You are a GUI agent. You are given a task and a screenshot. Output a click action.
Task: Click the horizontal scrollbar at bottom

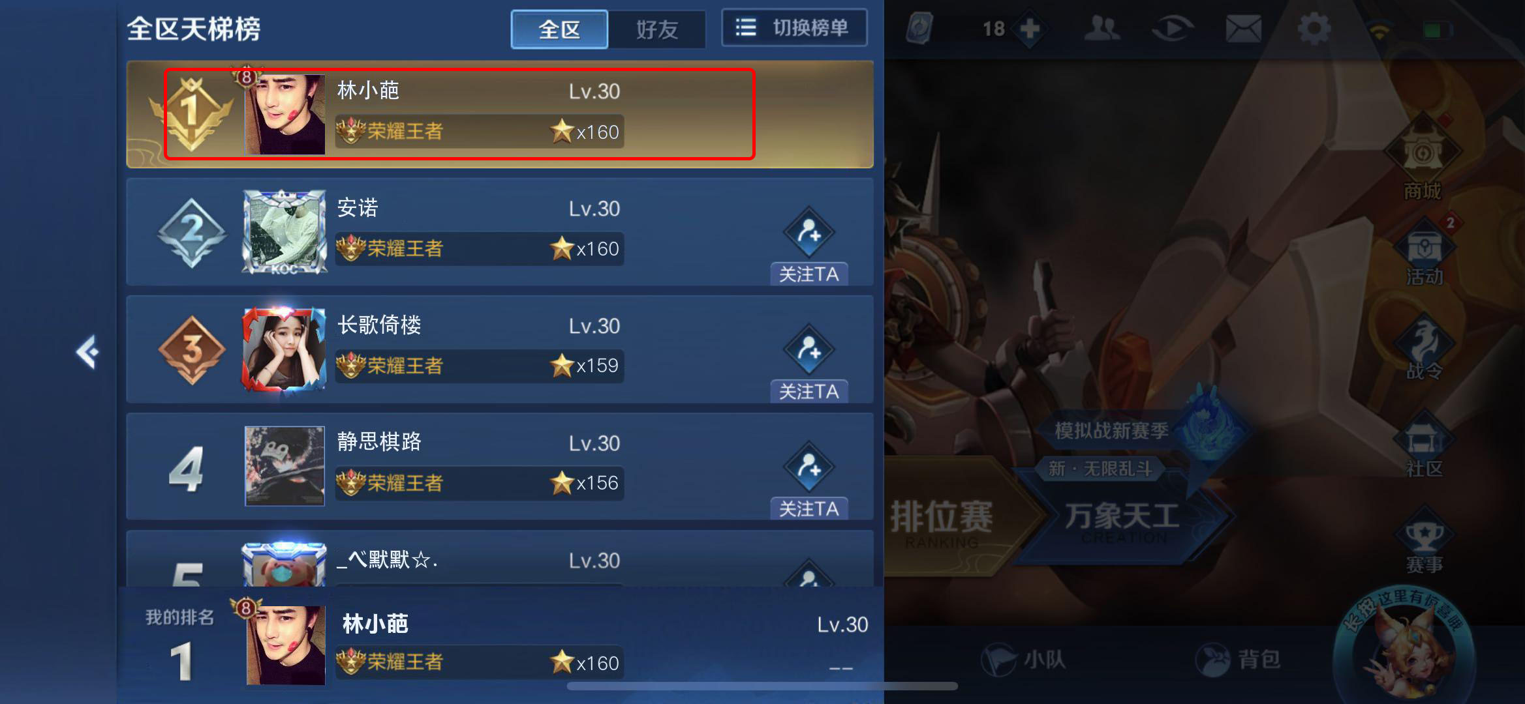[x=762, y=686]
